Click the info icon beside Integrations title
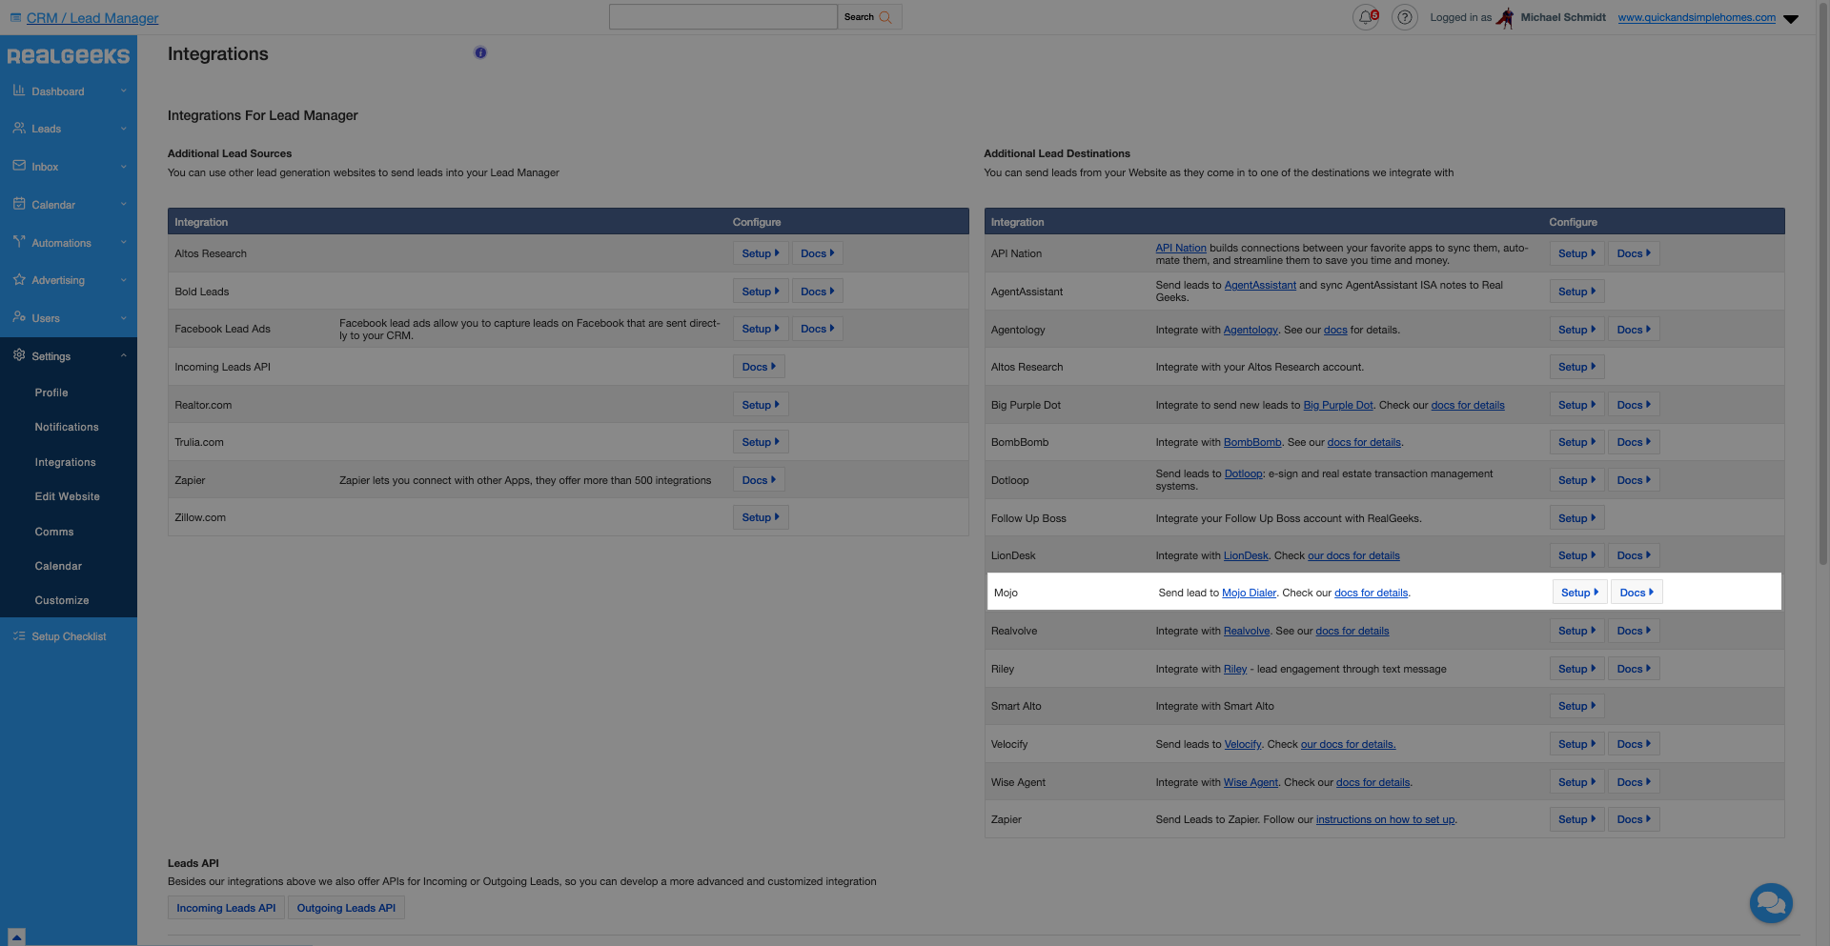 pos(480,53)
